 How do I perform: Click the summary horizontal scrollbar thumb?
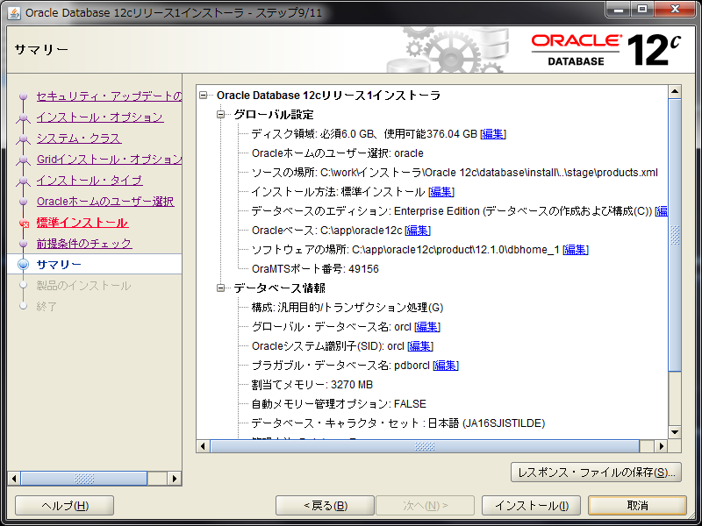point(425,446)
